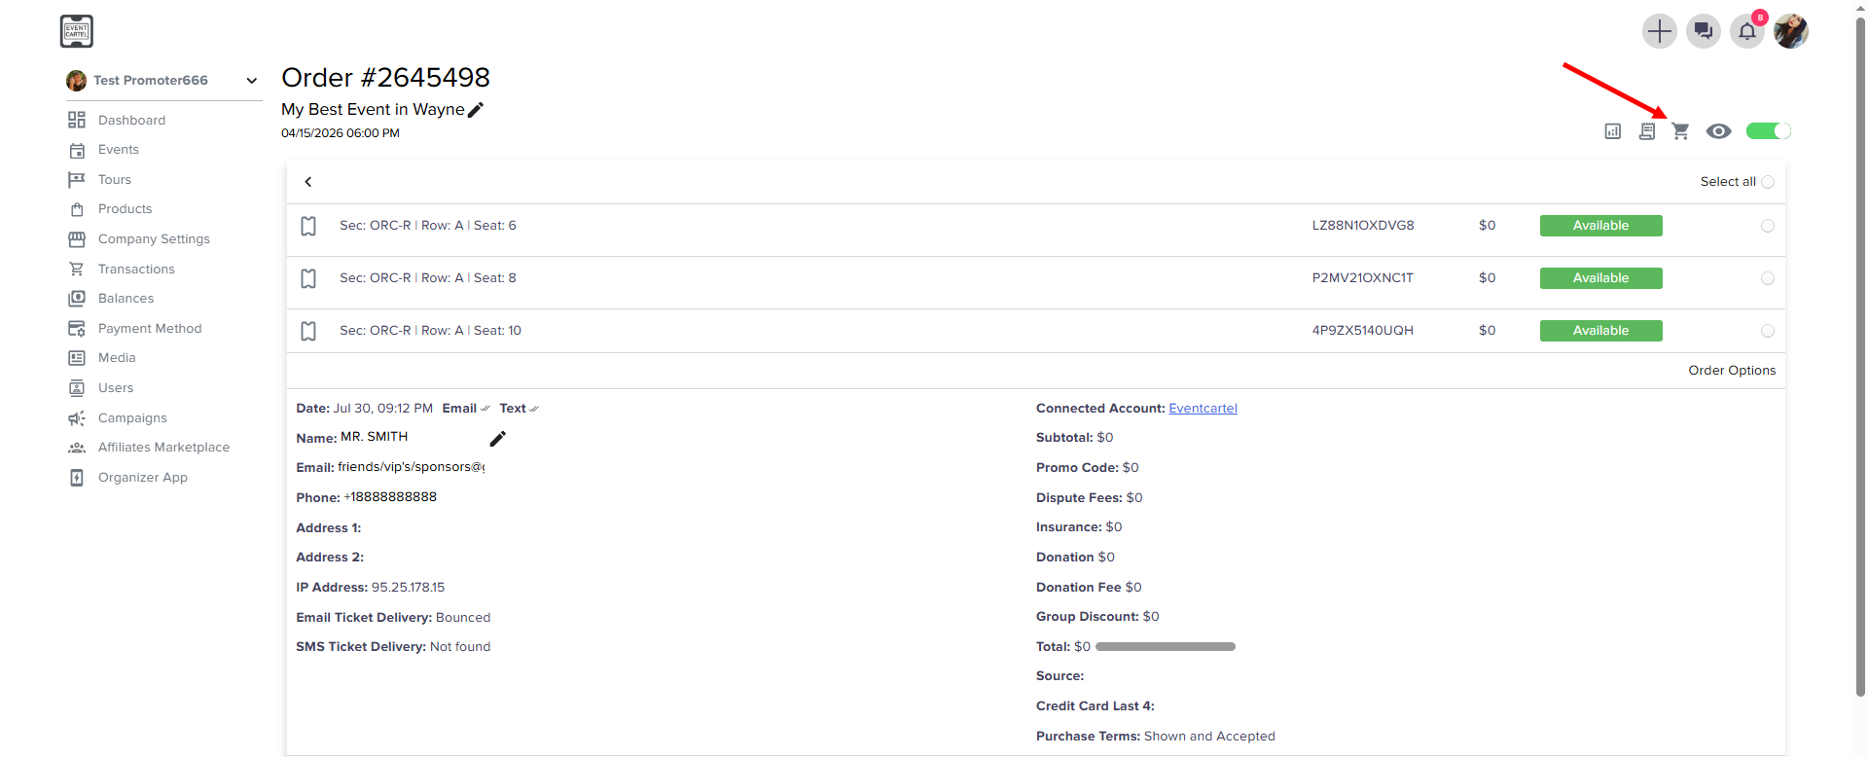Open Organizer App in the sidebar
The image size is (1868, 757).
(x=143, y=478)
